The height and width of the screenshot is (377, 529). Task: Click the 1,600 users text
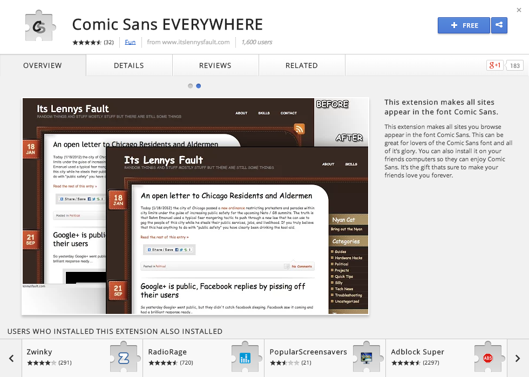(257, 42)
